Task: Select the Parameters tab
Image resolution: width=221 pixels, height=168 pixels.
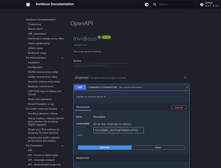Action: 83,107
